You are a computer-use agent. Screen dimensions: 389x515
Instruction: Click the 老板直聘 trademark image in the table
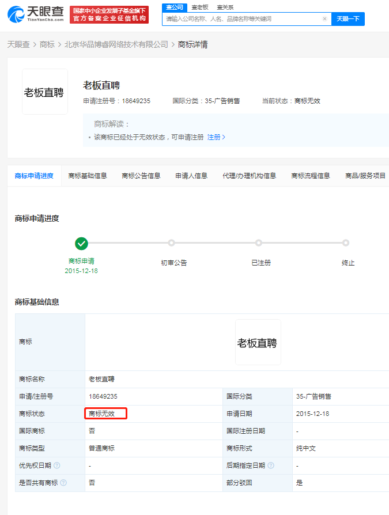[x=258, y=342]
